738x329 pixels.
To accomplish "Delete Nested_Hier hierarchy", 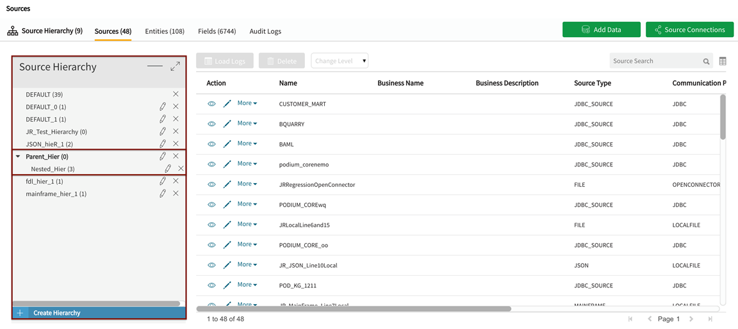I will tap(181, 168).
